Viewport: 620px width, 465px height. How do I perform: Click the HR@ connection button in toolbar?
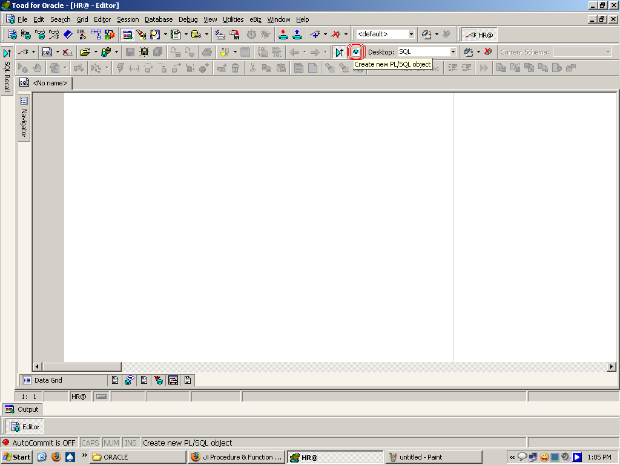point(479,35)
